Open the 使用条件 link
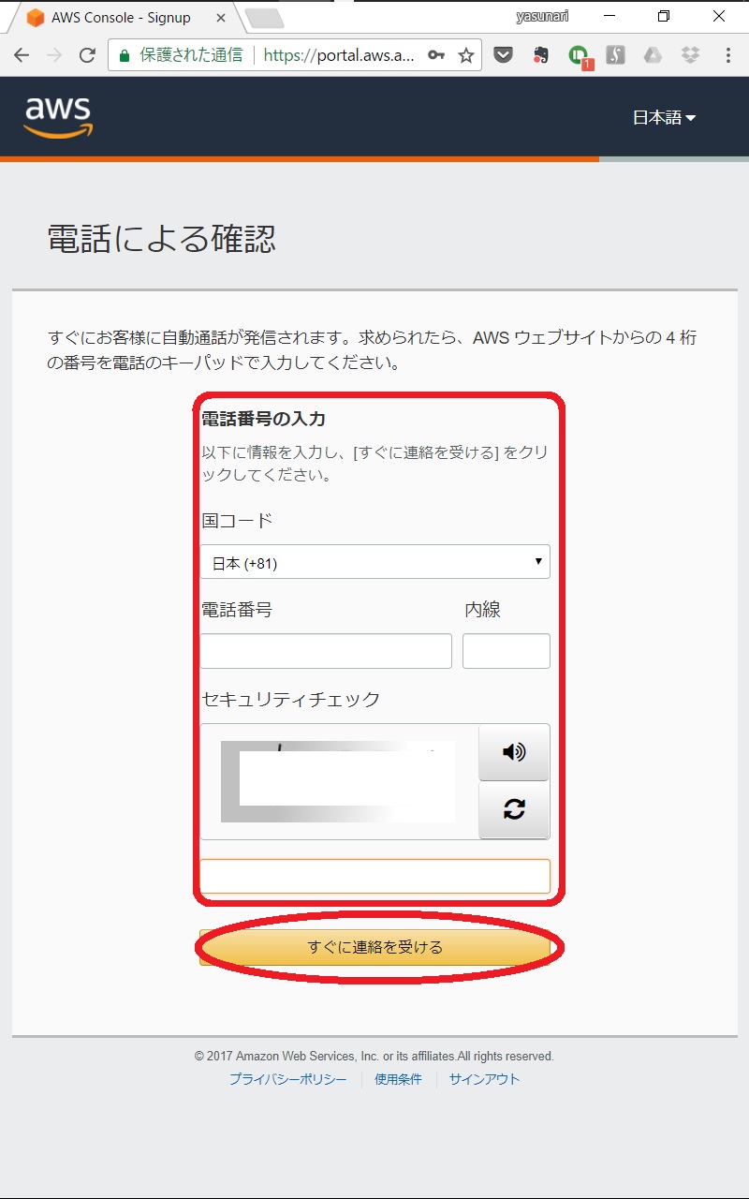The width and height of the screenshot is (749, 1199). click(399, 1079)
